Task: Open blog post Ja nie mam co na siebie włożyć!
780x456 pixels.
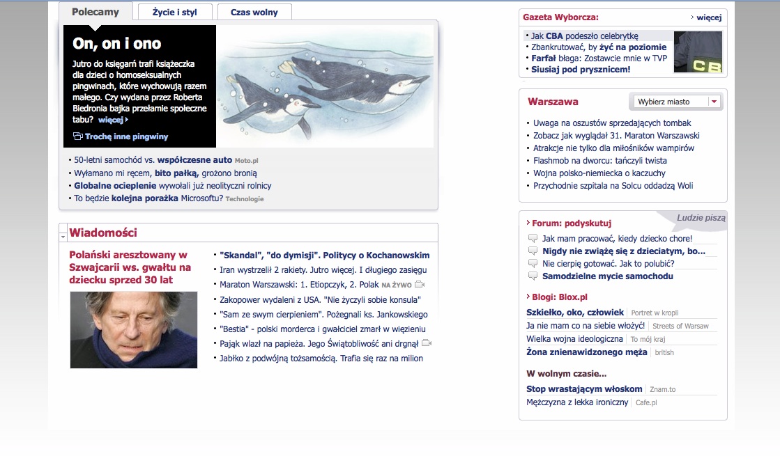Action: tap(586, 326)
